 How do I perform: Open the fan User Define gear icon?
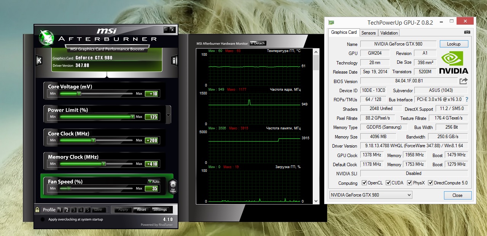click(173, 187)
